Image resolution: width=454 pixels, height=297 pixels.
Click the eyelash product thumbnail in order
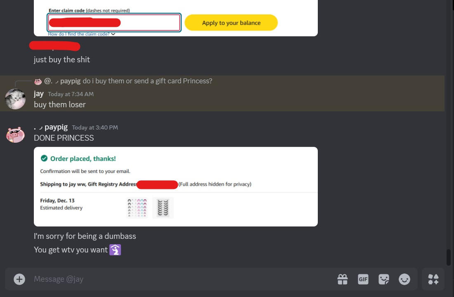tap(163, 208)
